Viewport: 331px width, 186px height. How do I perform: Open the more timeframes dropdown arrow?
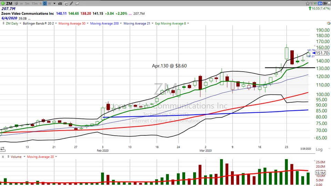tap(54, 3)
